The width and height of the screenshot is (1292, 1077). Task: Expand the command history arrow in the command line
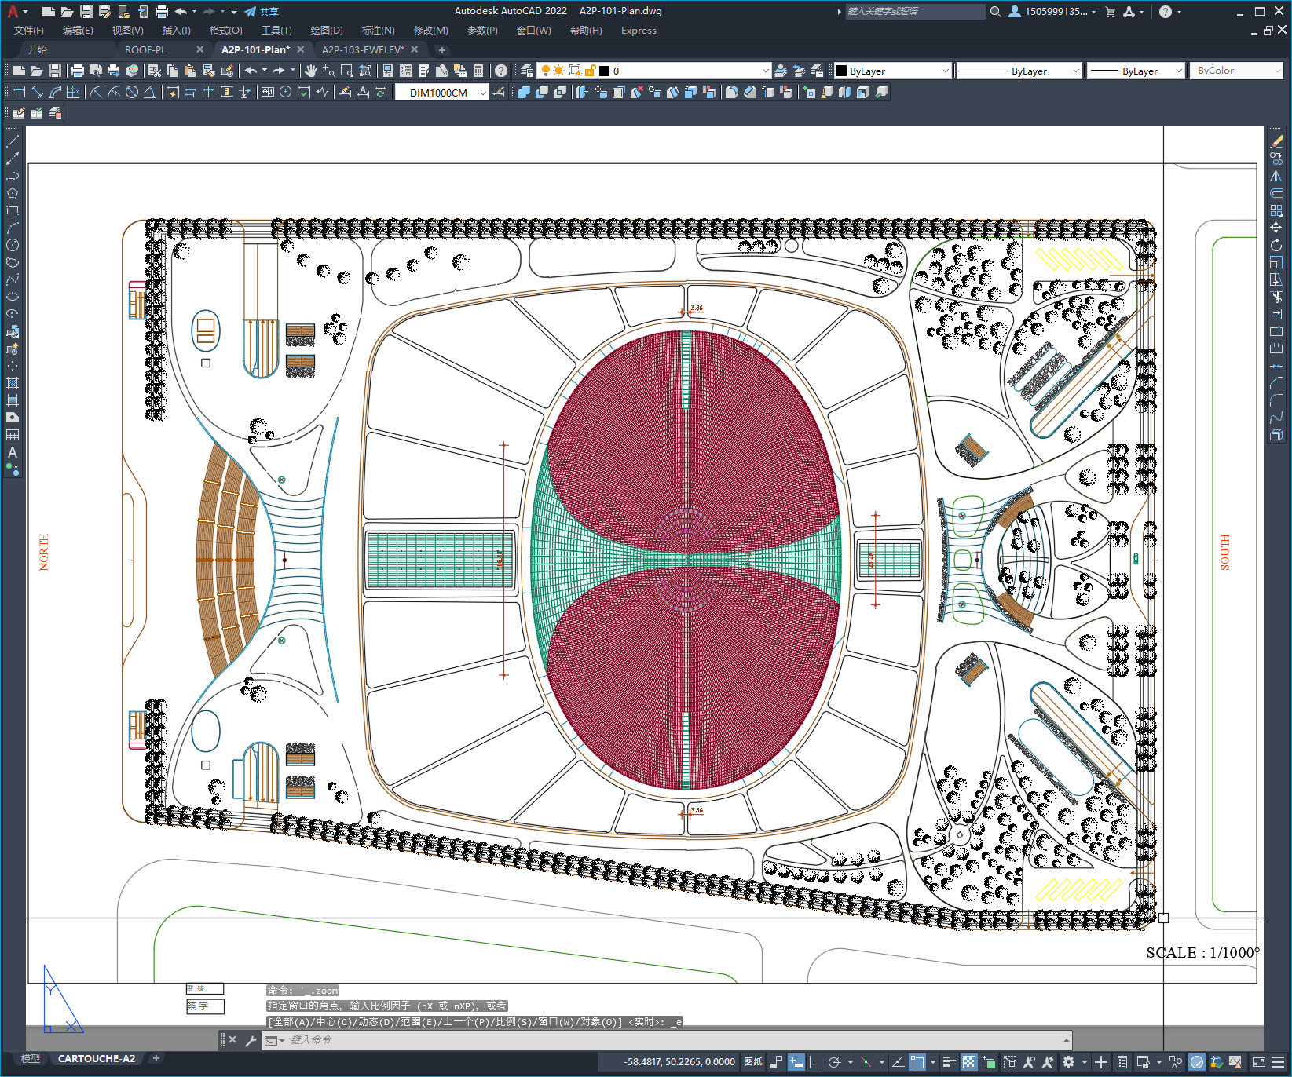click(1067, 1040)
